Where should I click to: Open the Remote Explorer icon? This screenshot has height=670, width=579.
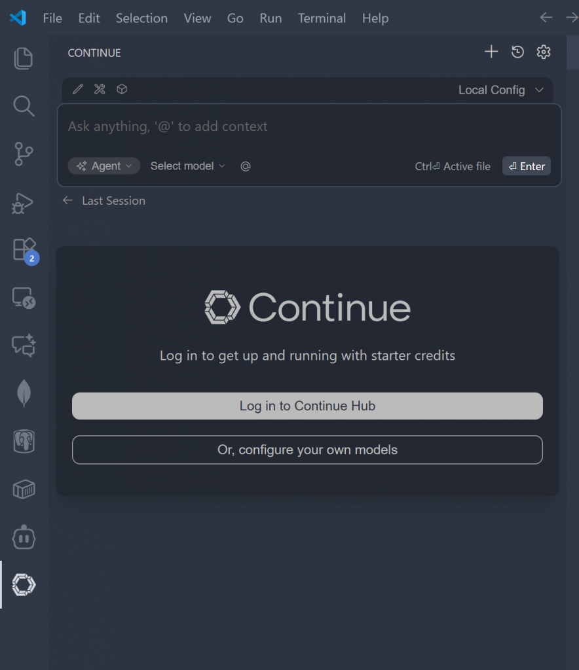pos(24,298)
